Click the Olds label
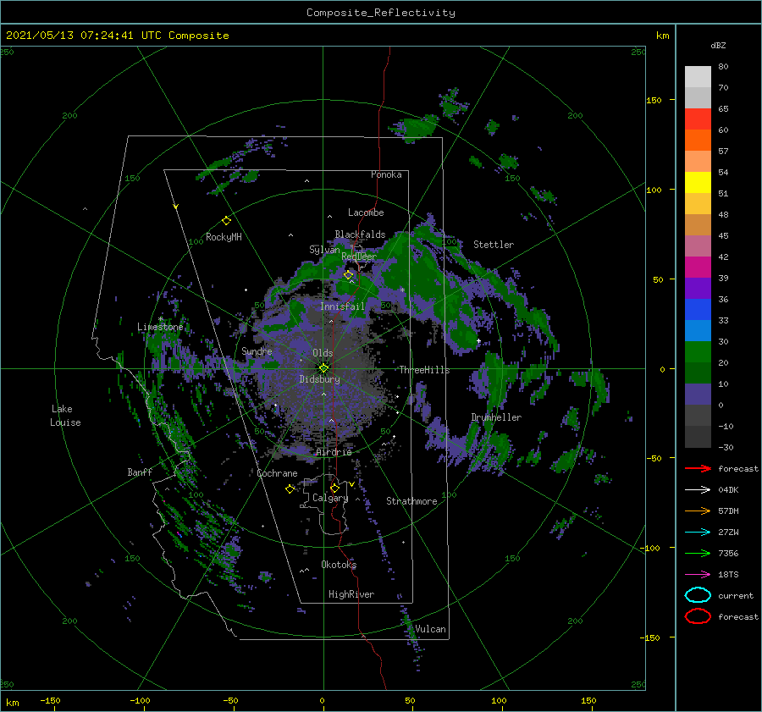762x712 pixels. pyautogui.click(x=323, y=353)
